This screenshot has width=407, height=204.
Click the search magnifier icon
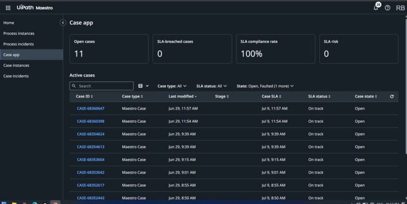pyautogui.click(x=74, y=86)
